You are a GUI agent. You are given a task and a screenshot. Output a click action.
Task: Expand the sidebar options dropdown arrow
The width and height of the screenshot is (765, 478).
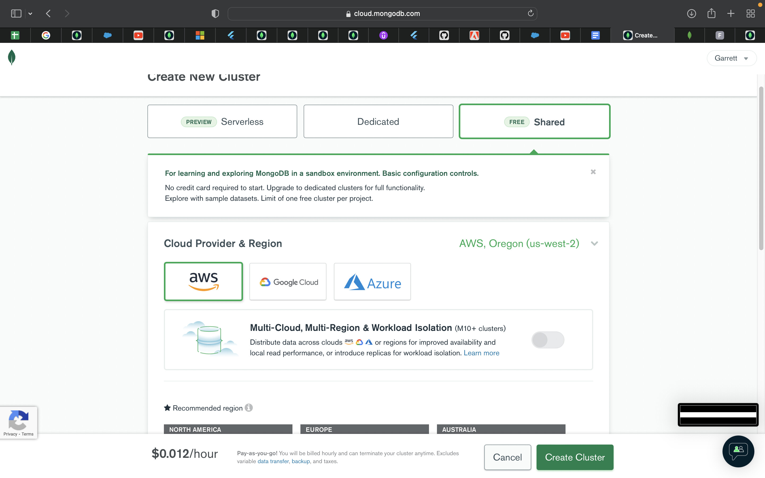tap(30, 13)
